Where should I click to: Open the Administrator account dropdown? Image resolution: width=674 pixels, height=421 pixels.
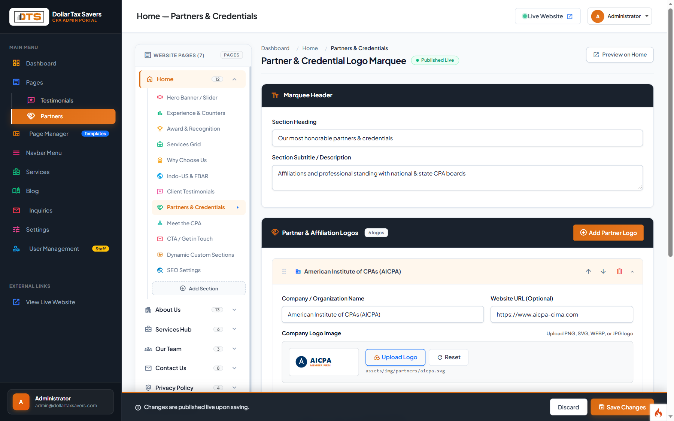pos(619,16)
